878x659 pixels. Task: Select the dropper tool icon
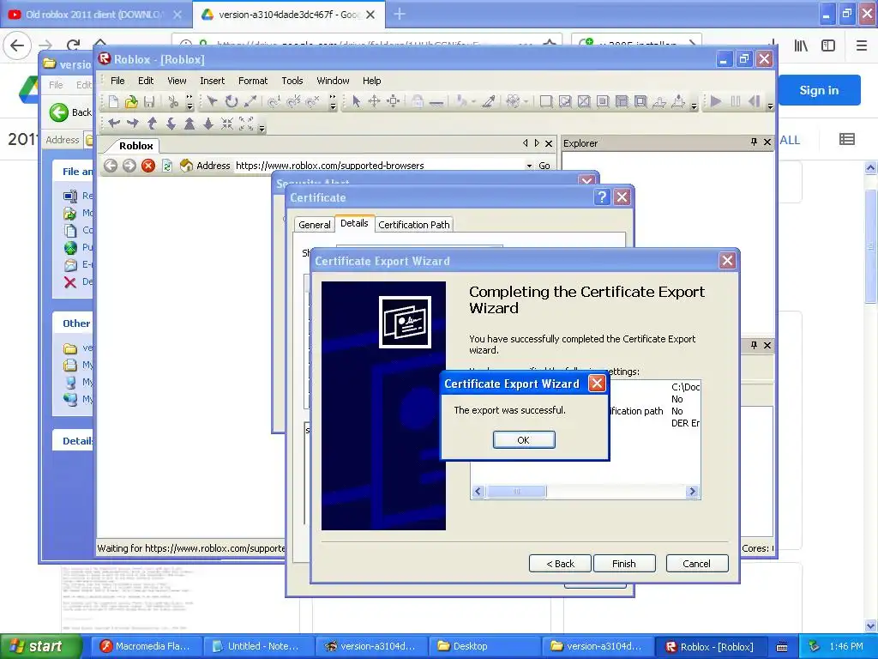click(x=488, y=101)
